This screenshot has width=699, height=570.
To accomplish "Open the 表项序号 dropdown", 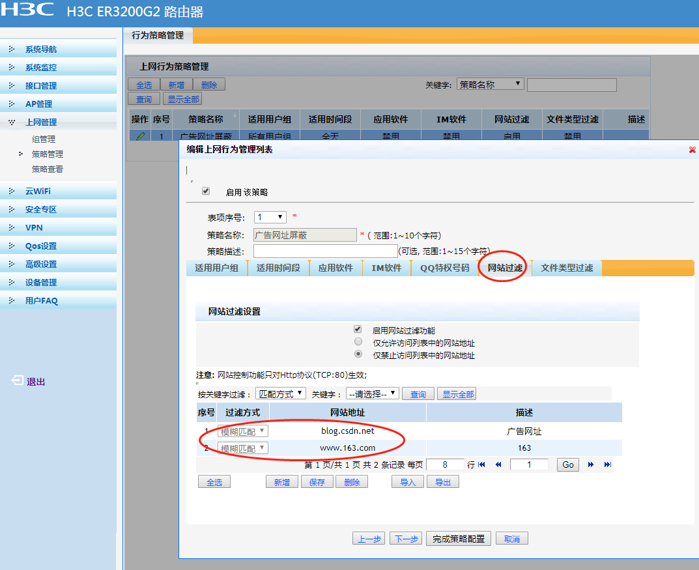I will 270,217.
